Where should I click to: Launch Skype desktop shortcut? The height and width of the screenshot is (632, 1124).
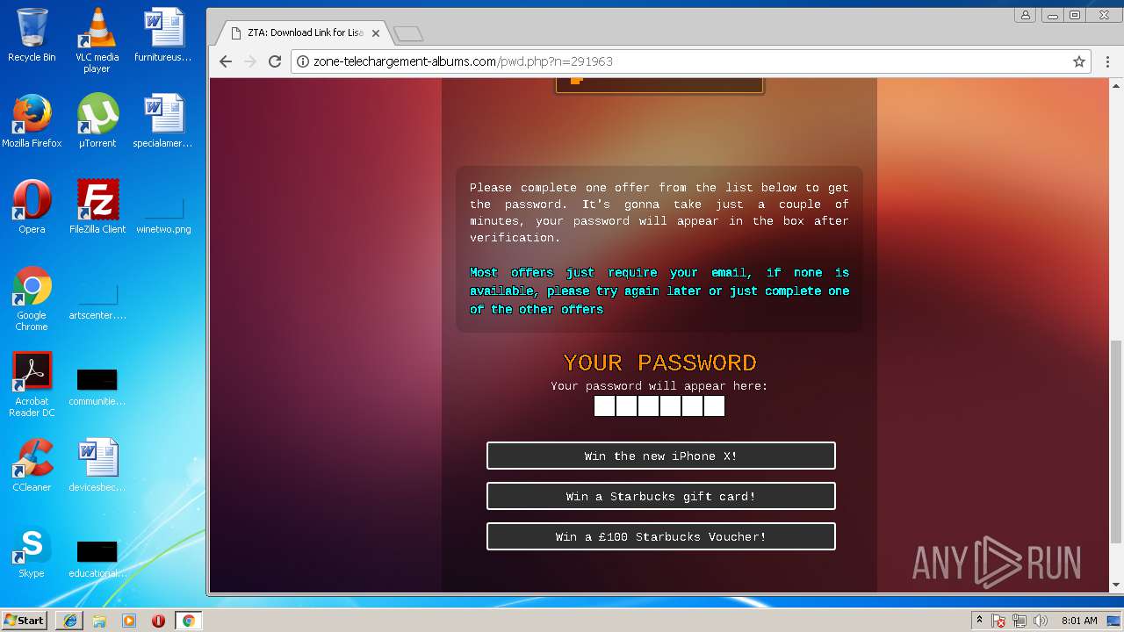pos(32,551)
